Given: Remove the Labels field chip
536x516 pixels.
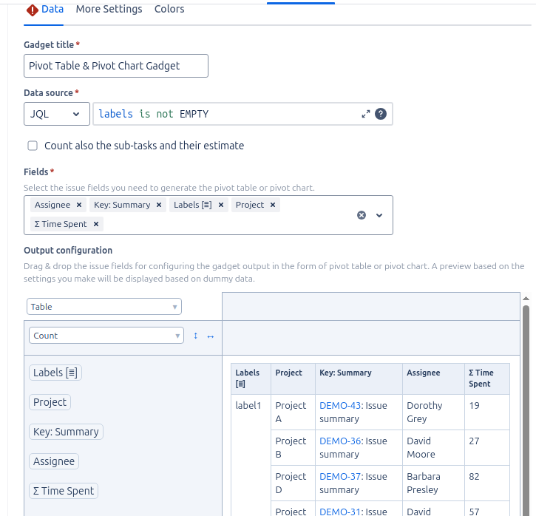Looking at the screenshot, I should point(221,205).
